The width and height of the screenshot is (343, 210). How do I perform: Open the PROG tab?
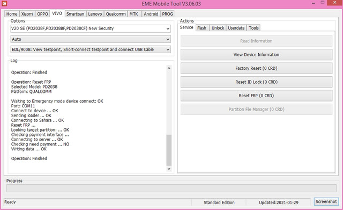(x=167, y=14)
